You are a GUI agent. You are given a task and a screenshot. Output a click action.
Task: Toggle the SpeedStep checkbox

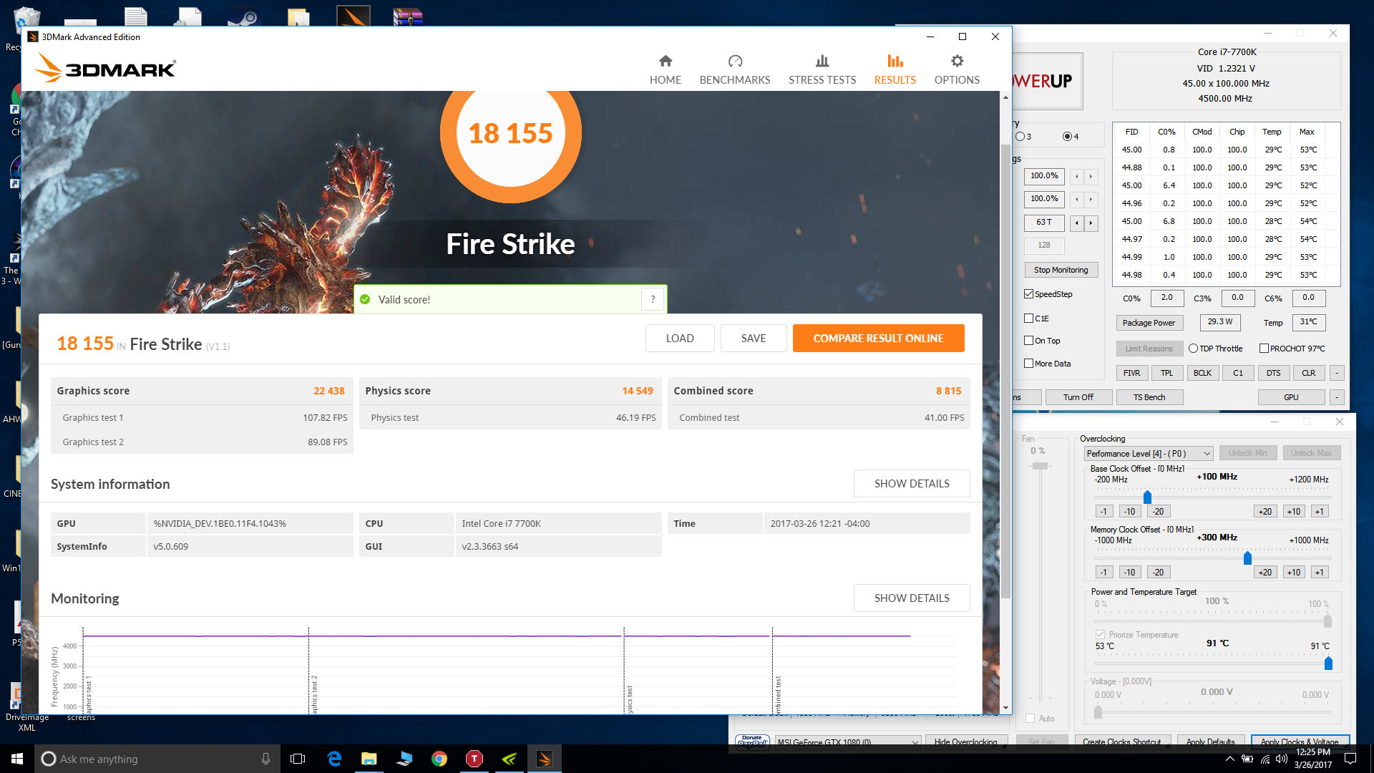pyautogui.click(x=1028, y=293)
